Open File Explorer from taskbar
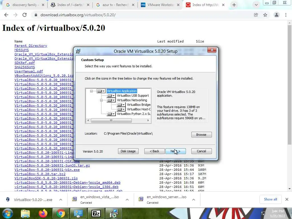This screenshot has height=219, width=292. pyautogui.click(x=25, y=213)
